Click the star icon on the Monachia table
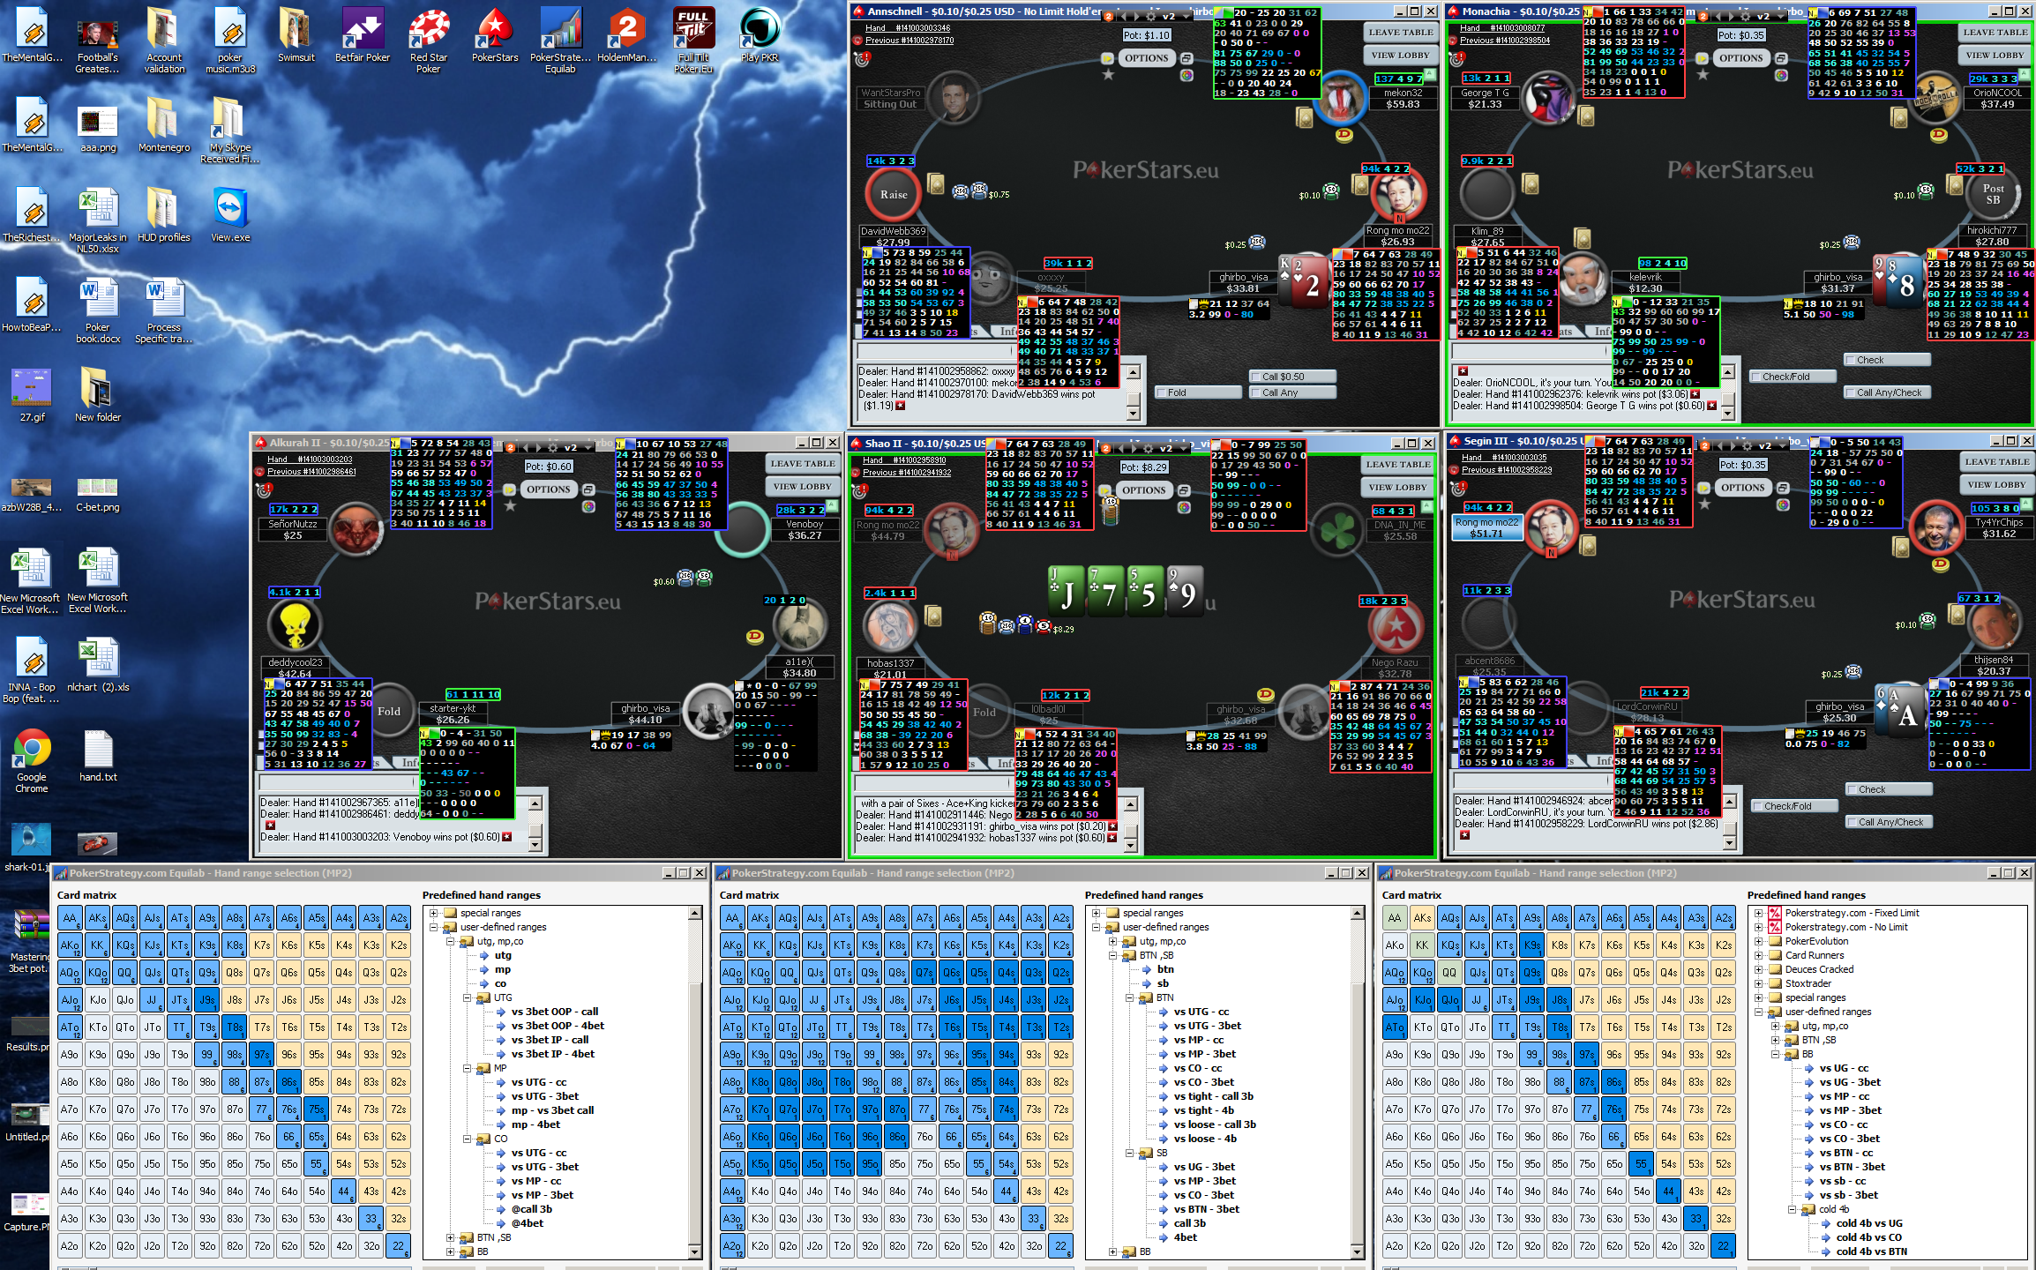This screenshot has width=2036, height=1270. click(1703, 75)
